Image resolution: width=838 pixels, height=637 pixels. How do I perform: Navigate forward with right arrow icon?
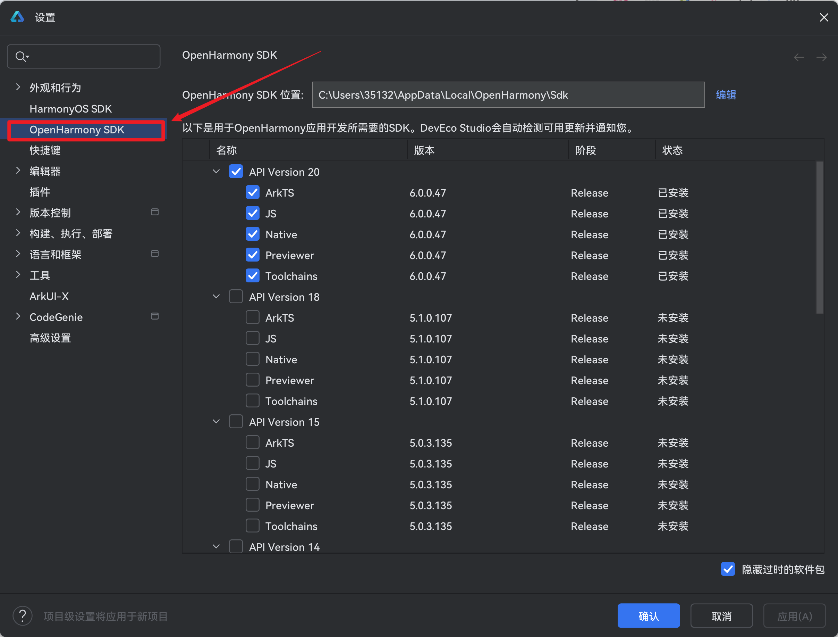pyautogui.click(x=821, y=57)
